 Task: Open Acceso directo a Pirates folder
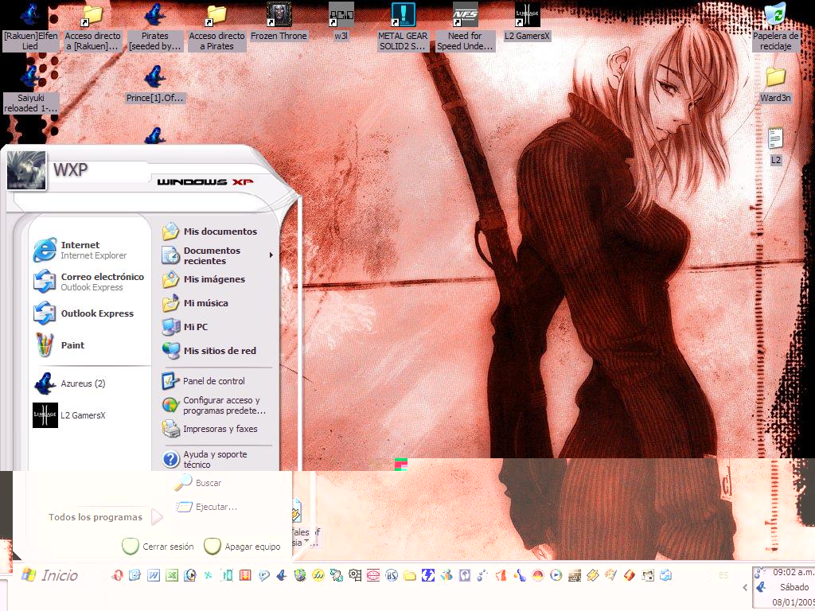point(216,26)
